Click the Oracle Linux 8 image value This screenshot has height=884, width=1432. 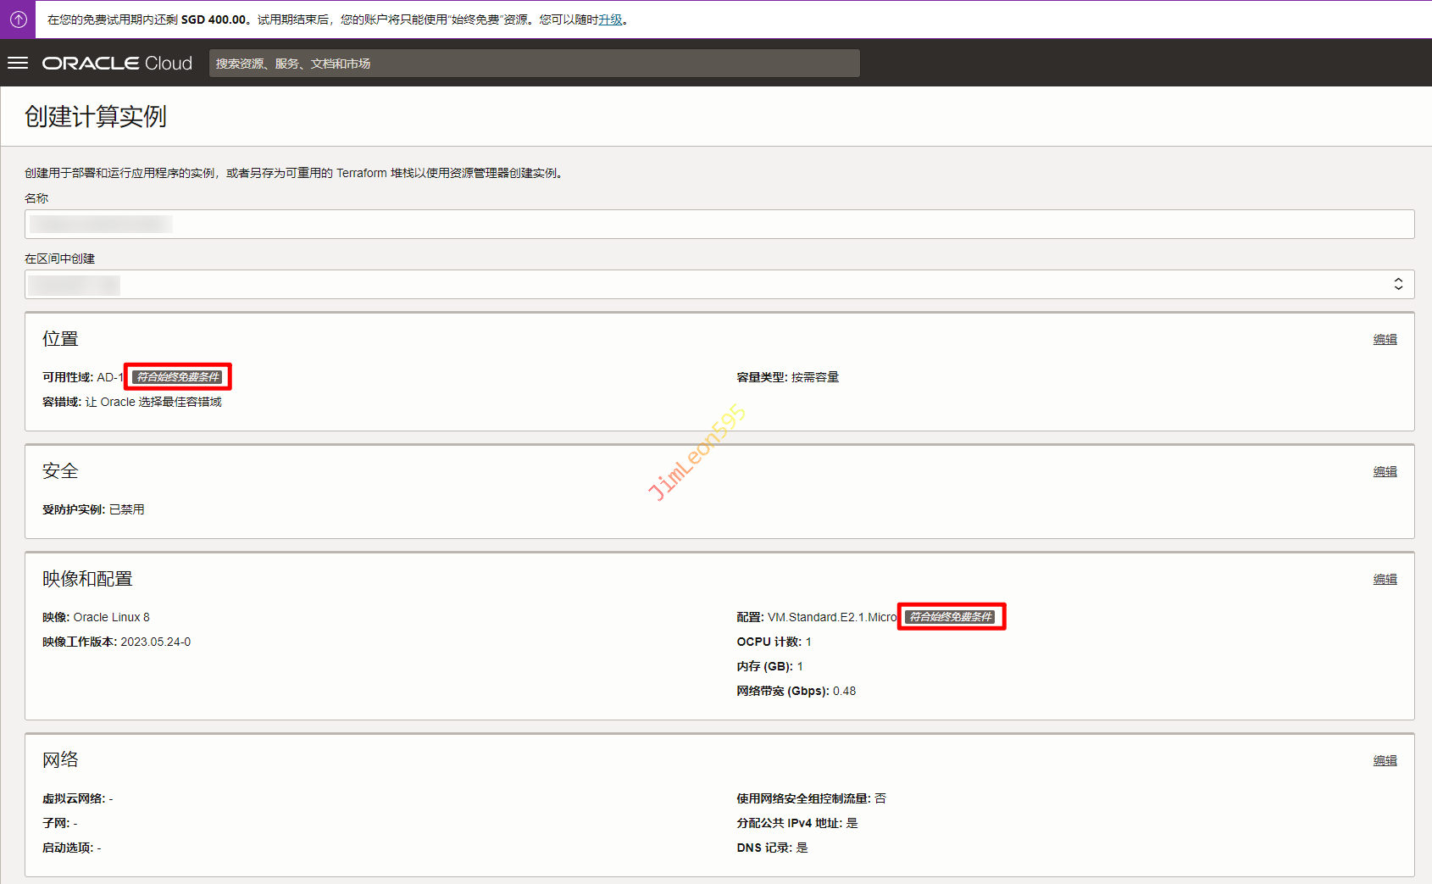click(x=111, y=617)
